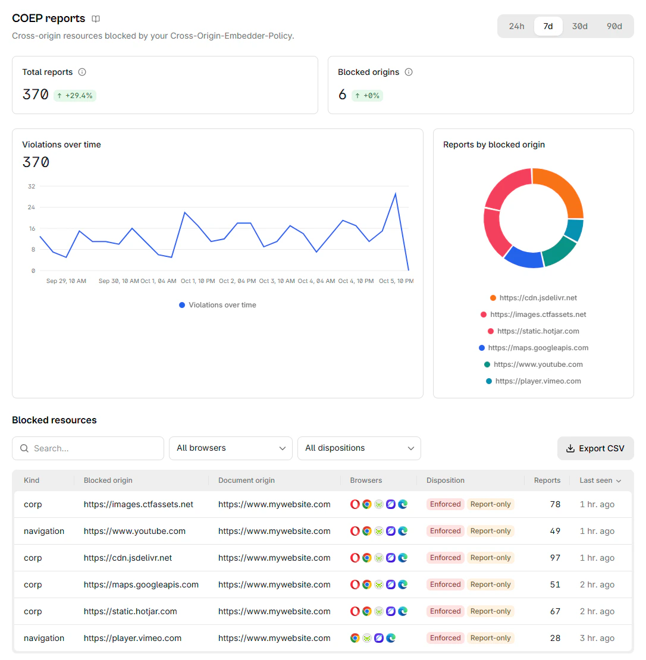Click the Edge icon in the www.youtube.com row
This screenshot has height=660, width=646.
click(x=403, y=531)
